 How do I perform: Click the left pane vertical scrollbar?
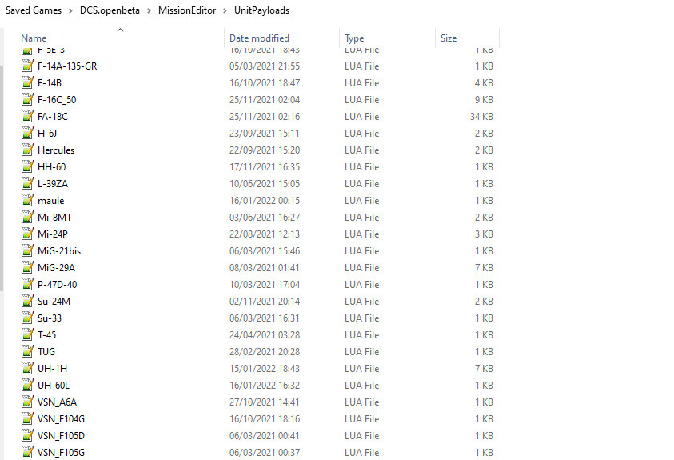coord(2,178)
